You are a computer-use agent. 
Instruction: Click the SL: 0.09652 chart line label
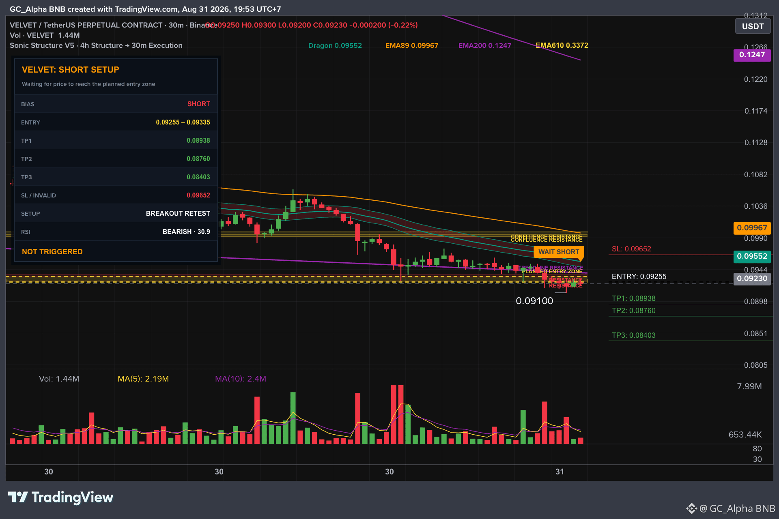631,249
